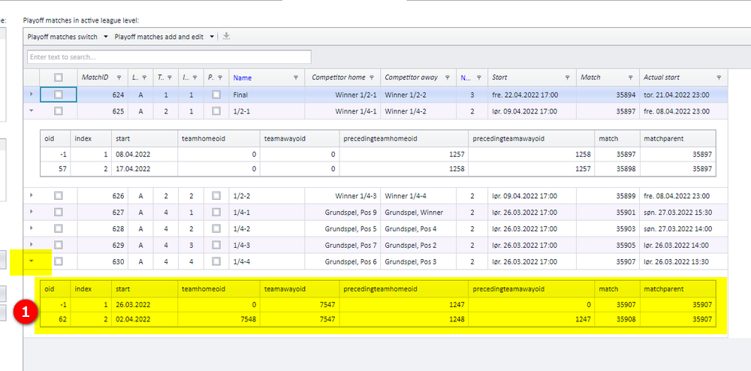This screenshot has width=751, height=371.
Task: Sort by Competitor home column header
Action: pos(338,77)
